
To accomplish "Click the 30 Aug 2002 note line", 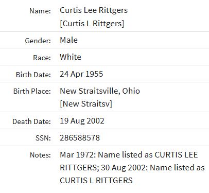I will pyautogui.click(x=153, y=168).
